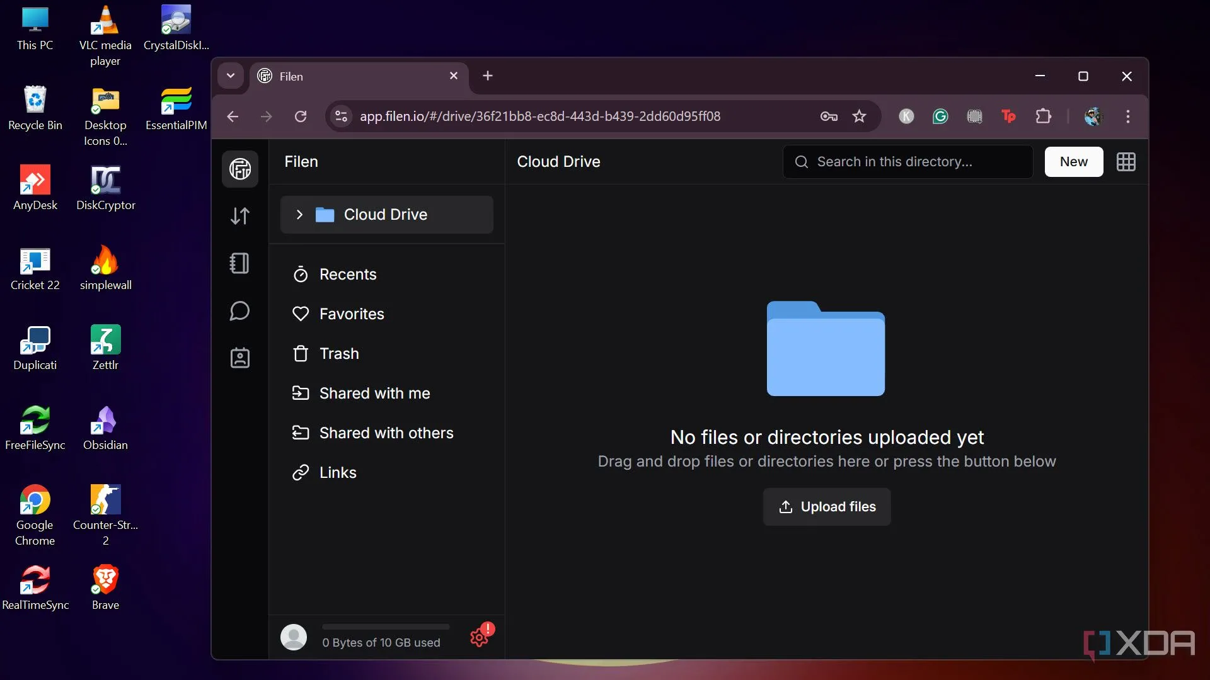
Task: Click the simplewall desktop icon
Action: pos(105,268)
